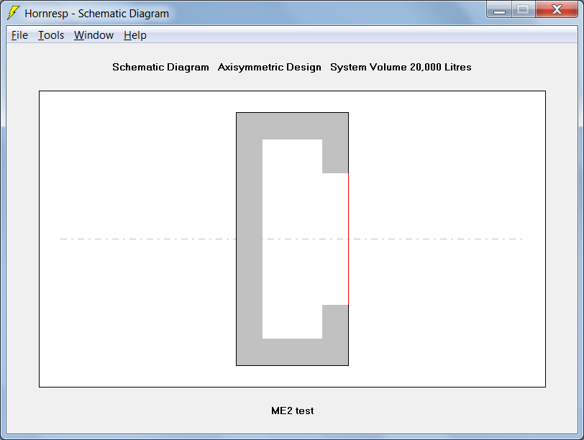Open the File menu
Screen dimensions: 584x440
(19, 35)
